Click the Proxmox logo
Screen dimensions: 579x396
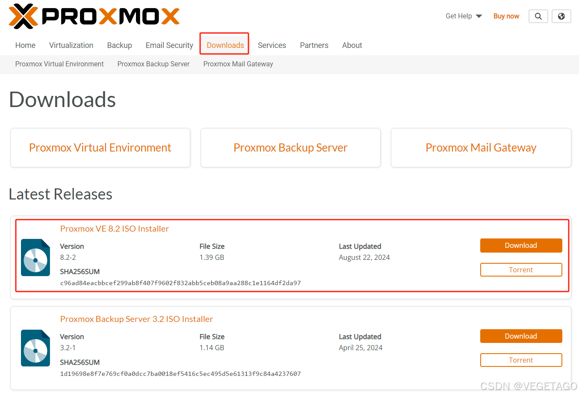click(x=94, y=16)
